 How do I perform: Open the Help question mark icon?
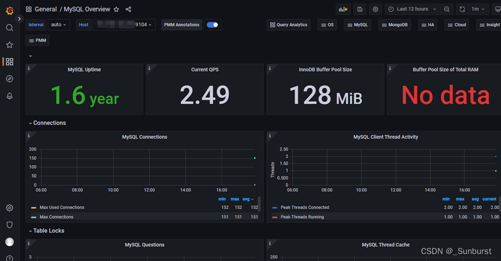pyautogui.click(x=10, y=258)
